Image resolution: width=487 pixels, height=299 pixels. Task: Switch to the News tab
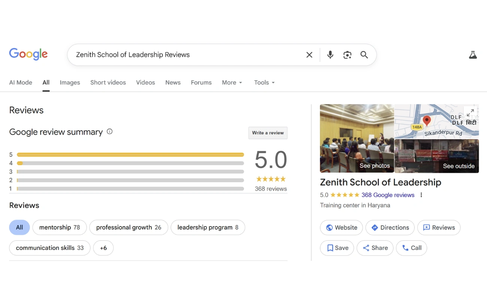pos(173,83)
